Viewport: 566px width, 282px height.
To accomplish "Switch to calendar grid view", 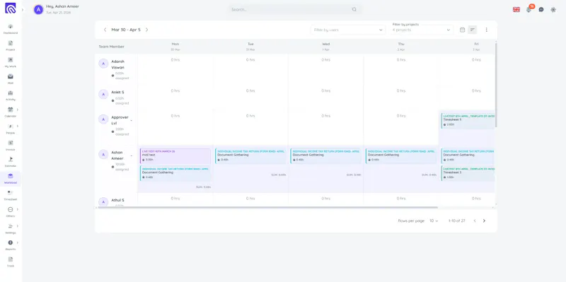I will (x=462, y=30).
